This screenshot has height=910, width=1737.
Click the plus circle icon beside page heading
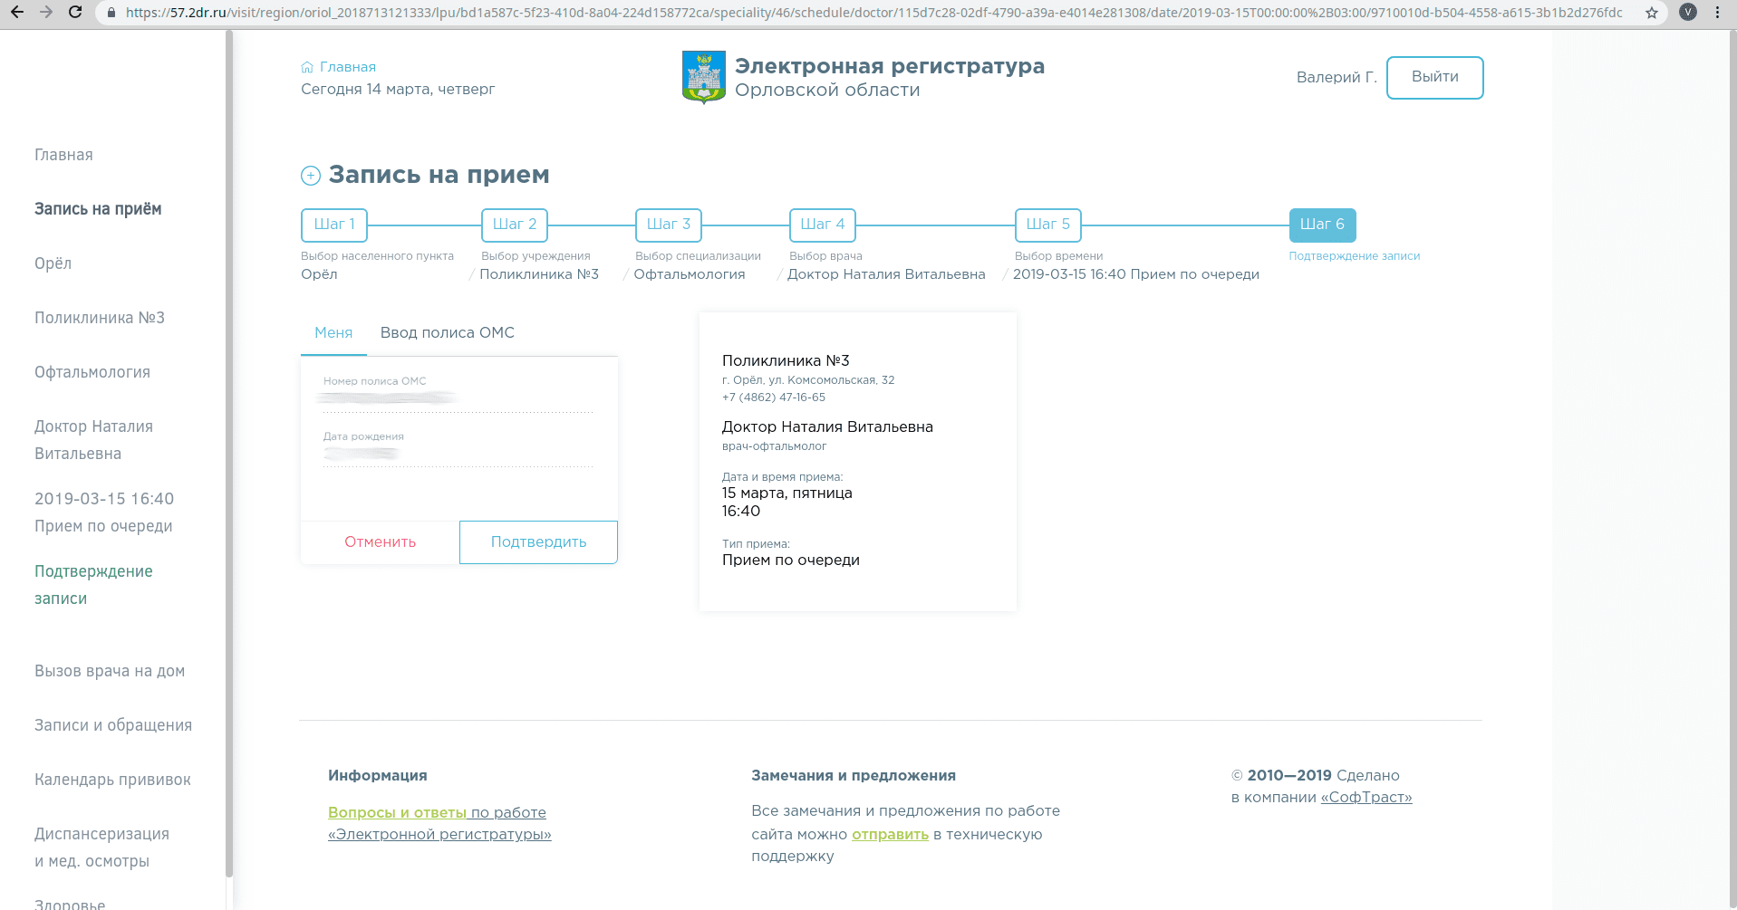click(311, 176)
